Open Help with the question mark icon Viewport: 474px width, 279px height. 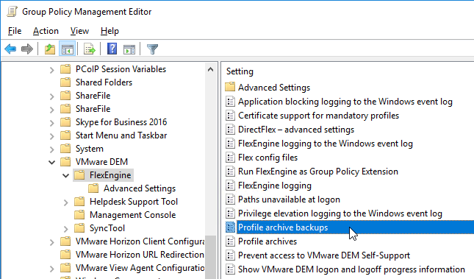112,49
